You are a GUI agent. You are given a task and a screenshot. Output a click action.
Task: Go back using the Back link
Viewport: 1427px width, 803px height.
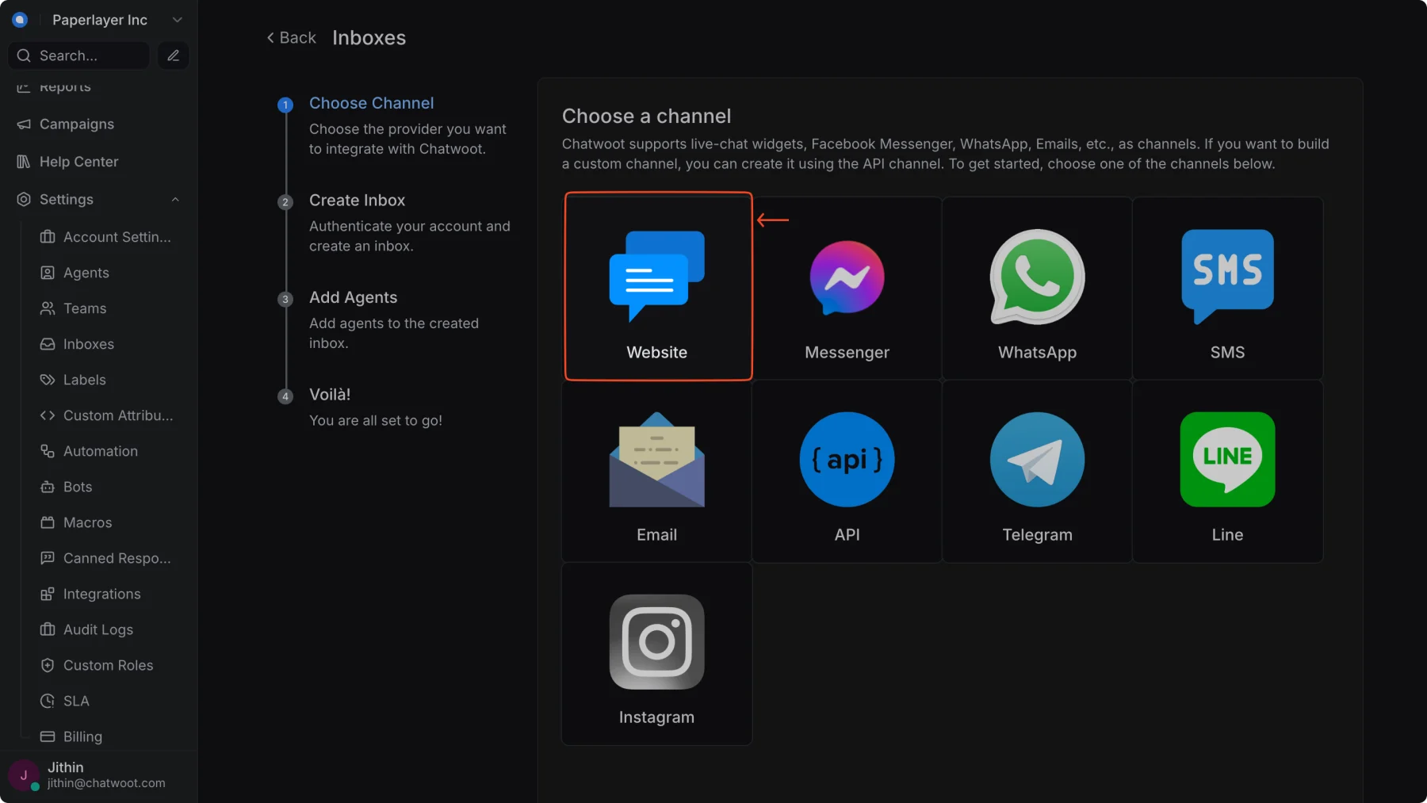tap(291, 38)
